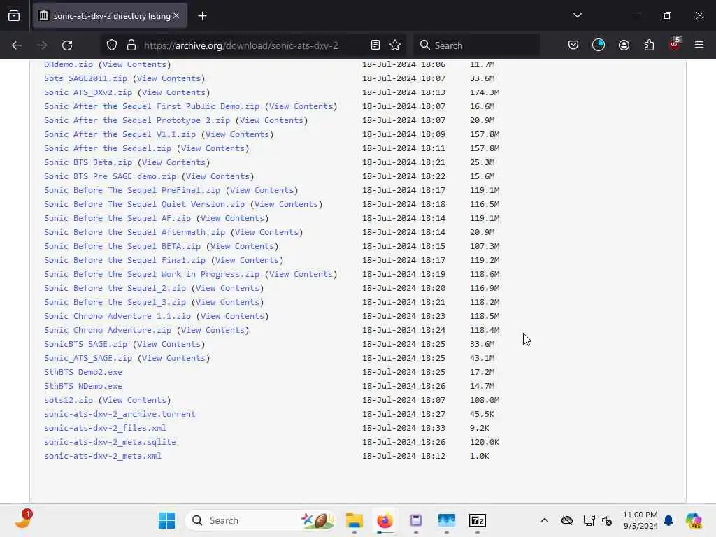Open the Firefox account icon

[624, 45]
